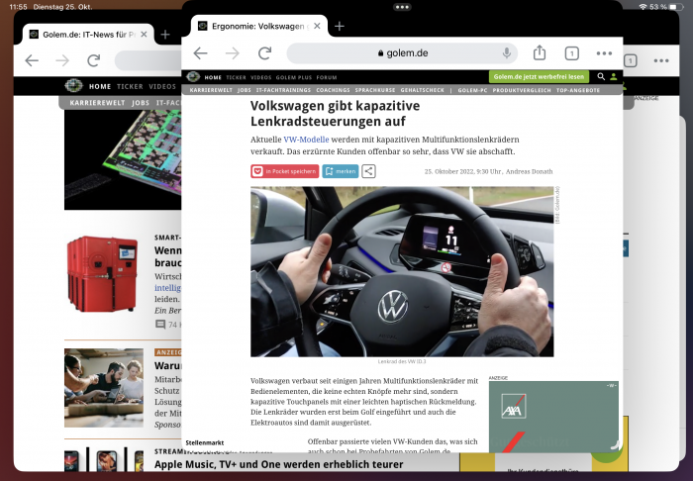Tap the Wi-Fi status icon
The image size is (693, 481).
[643, 7]
